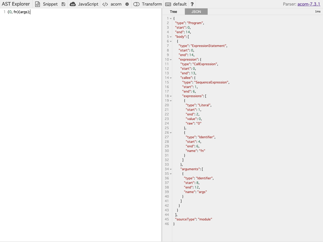
Task: Click the acorn parser code-brackets icon
Action: coord(105,4)
